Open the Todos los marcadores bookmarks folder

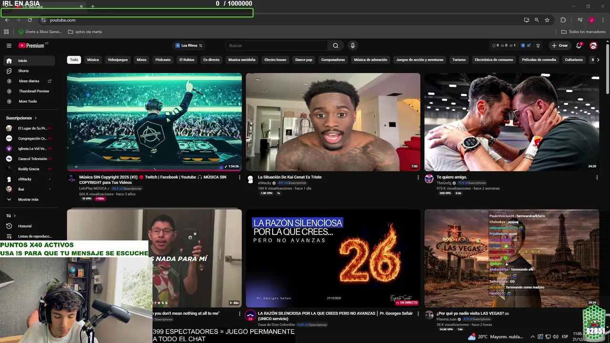tap(583, 32)
